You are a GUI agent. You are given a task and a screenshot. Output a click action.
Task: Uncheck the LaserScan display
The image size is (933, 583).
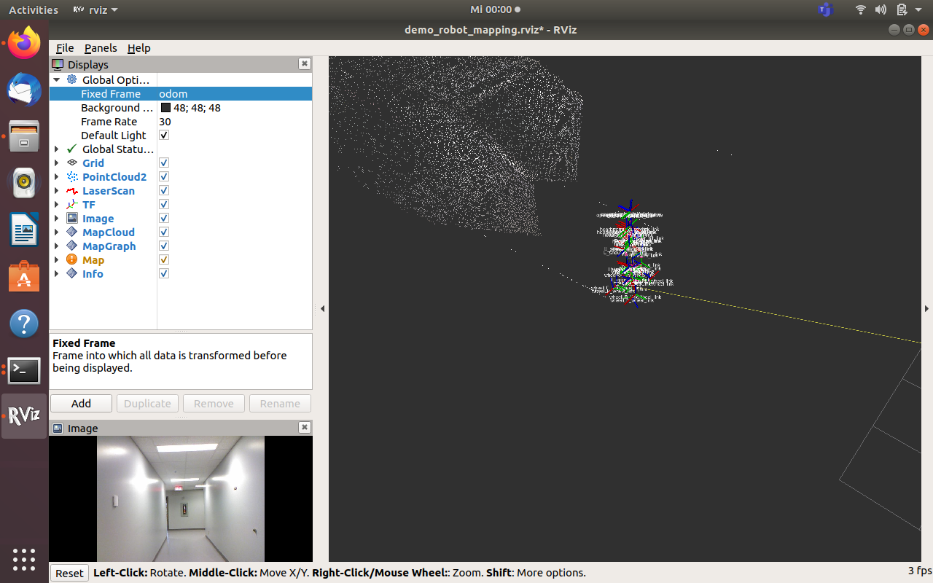coord(164,191)
